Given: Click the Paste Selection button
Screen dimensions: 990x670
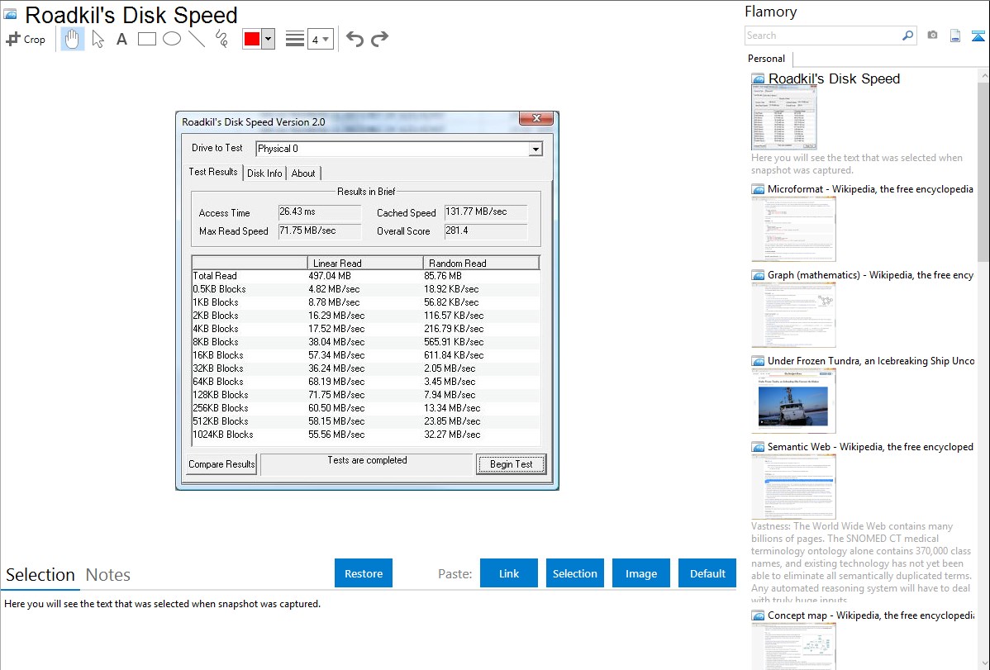Looking at the screenshot, I should coord(575,573).
